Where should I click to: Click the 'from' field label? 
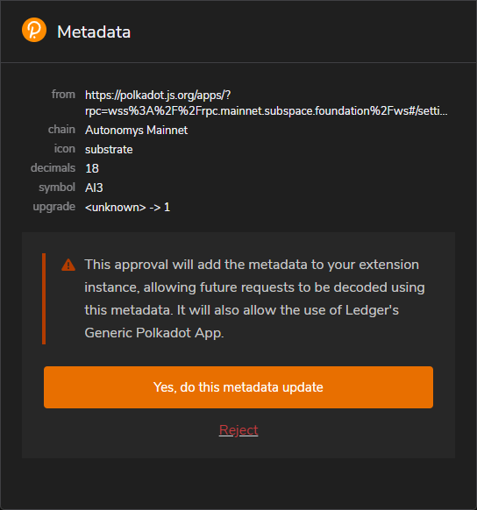point(63,95)
